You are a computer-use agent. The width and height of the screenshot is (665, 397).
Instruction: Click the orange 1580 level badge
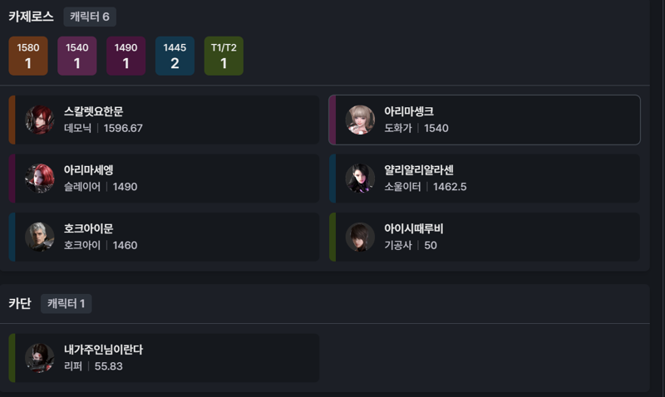point(28,56)
